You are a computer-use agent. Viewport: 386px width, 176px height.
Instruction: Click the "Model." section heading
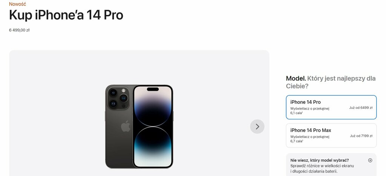pyautogui.click(x=296, y=78)
